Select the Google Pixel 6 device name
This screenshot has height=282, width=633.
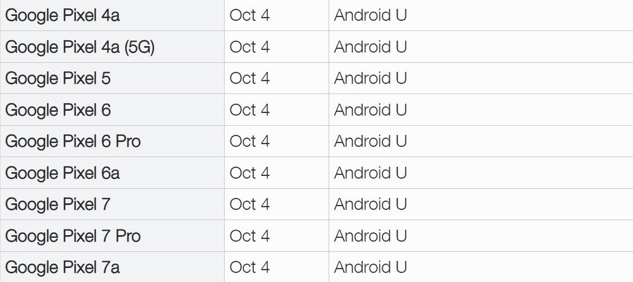58,110
